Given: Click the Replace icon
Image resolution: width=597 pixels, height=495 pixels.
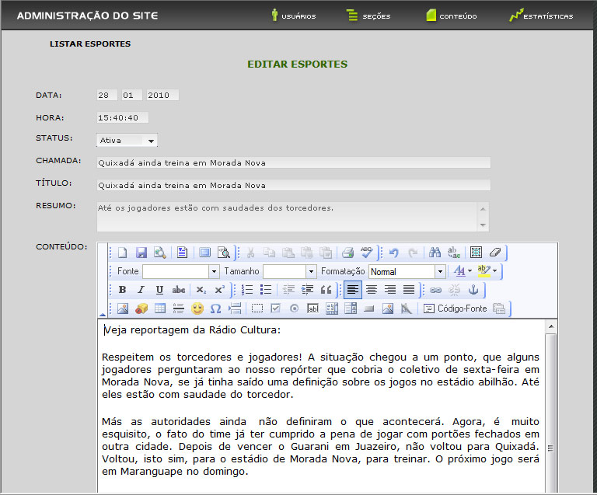Looking at the screenshot, I should (454, 253).
